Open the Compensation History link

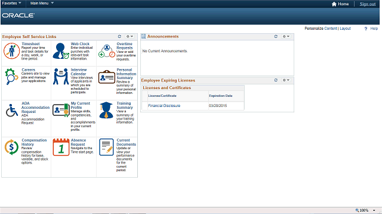tap(34, 142)
